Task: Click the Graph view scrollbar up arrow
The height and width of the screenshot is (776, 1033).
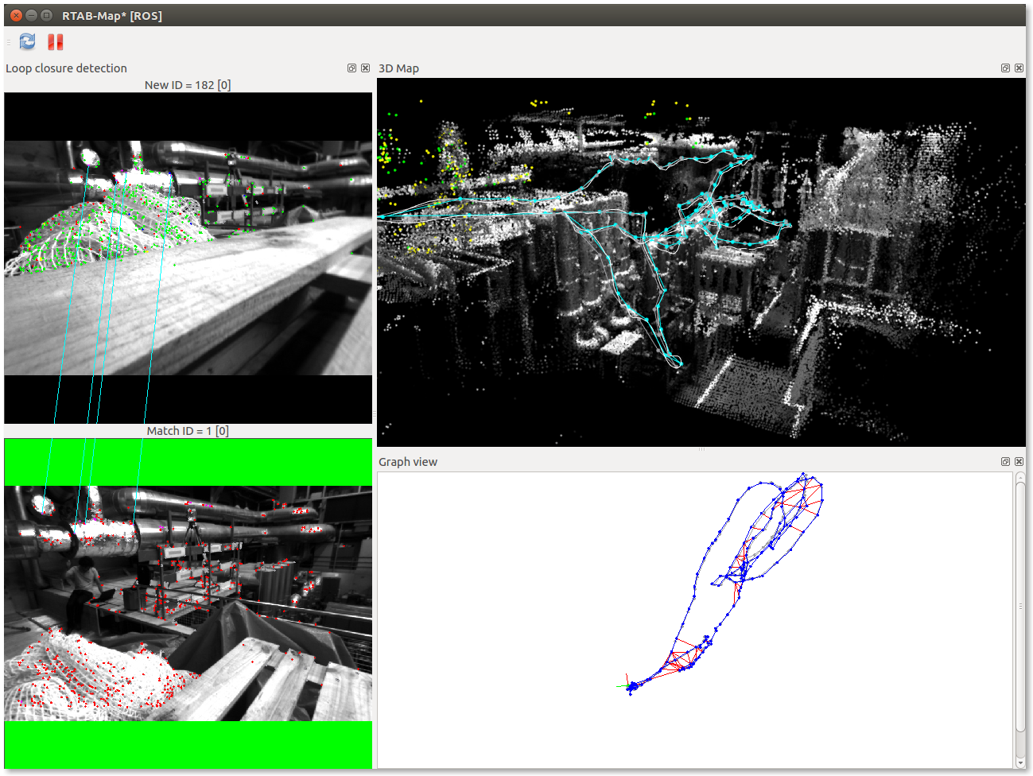Action: pyautogui.click(x=1020, y=479)
